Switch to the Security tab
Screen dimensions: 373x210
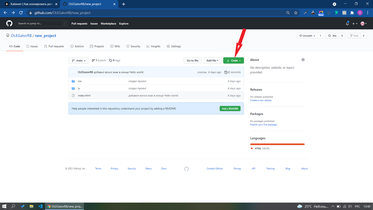(133, 46)
